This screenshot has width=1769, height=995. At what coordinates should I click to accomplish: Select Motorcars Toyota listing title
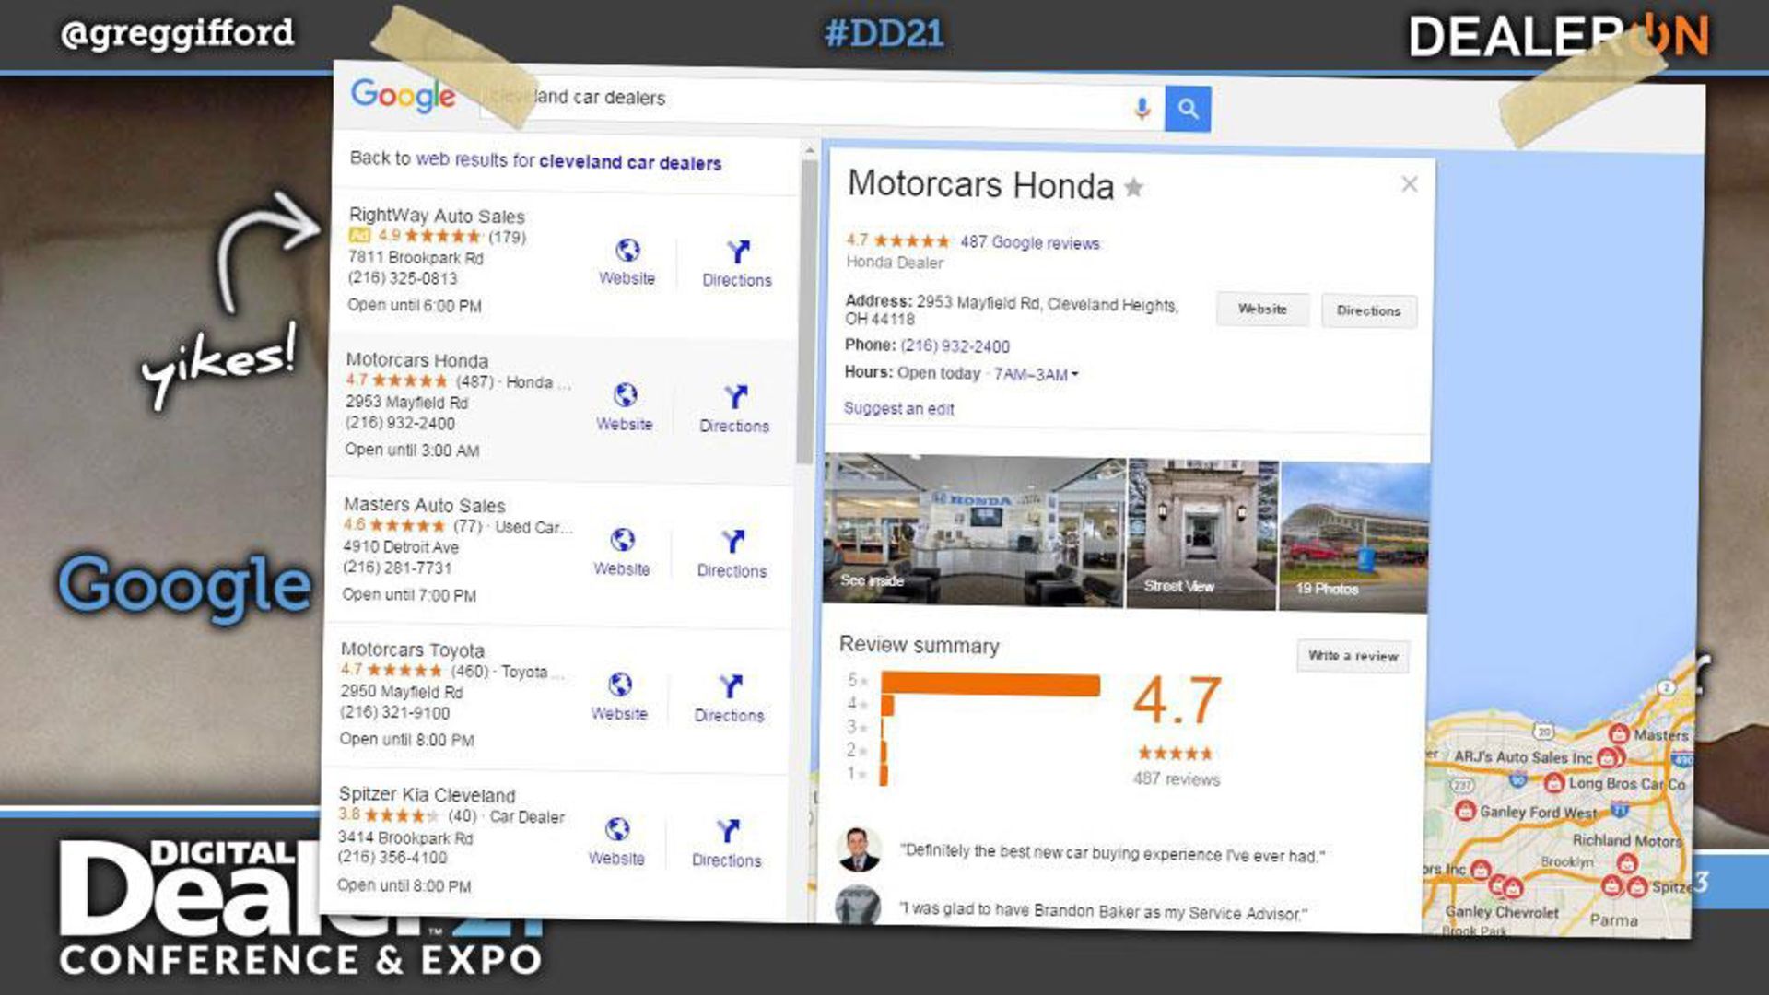[413, 650]
